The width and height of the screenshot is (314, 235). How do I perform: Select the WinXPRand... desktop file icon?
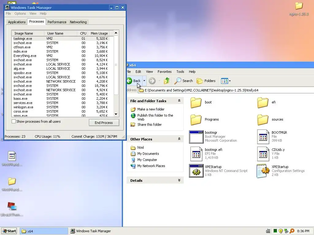pyautogui.click(x=12, y=156)
